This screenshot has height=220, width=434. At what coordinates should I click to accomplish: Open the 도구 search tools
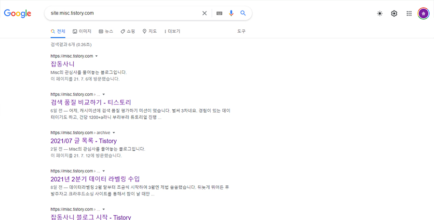coord(242,31)
